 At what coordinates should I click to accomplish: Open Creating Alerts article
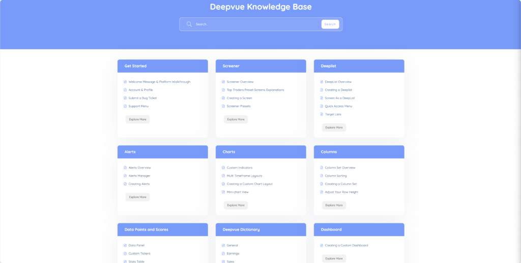tap(139, 184)
